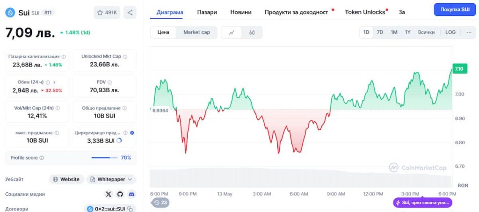Open the X (Twitter) social icon

tap(109, 194)
